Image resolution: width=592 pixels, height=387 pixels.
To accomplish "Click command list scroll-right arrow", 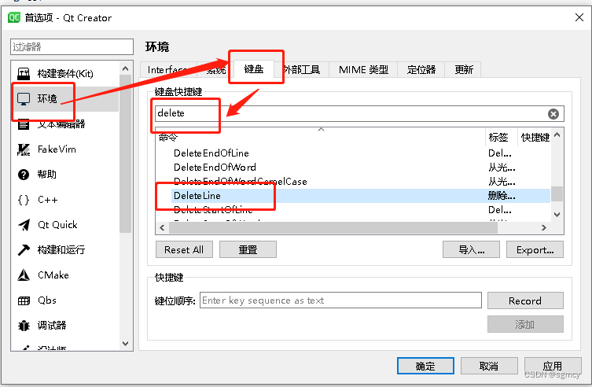I will (x=544, y=227).
